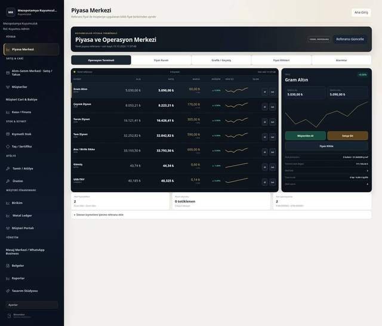Click the Ana Giriş button
The height and width of the screenshot is (326, 382).
click(361, 13)
